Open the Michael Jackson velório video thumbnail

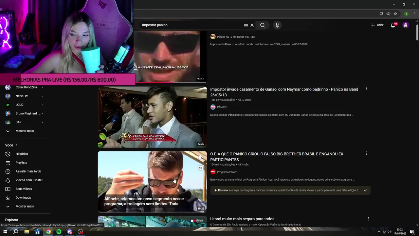pyautogui.click(x=170, y=56)
